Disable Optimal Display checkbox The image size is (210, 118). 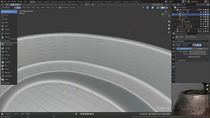pos(190,57)
